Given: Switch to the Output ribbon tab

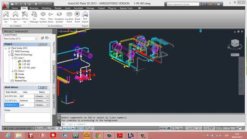Looking at the screenshot, I should [101, 8].
